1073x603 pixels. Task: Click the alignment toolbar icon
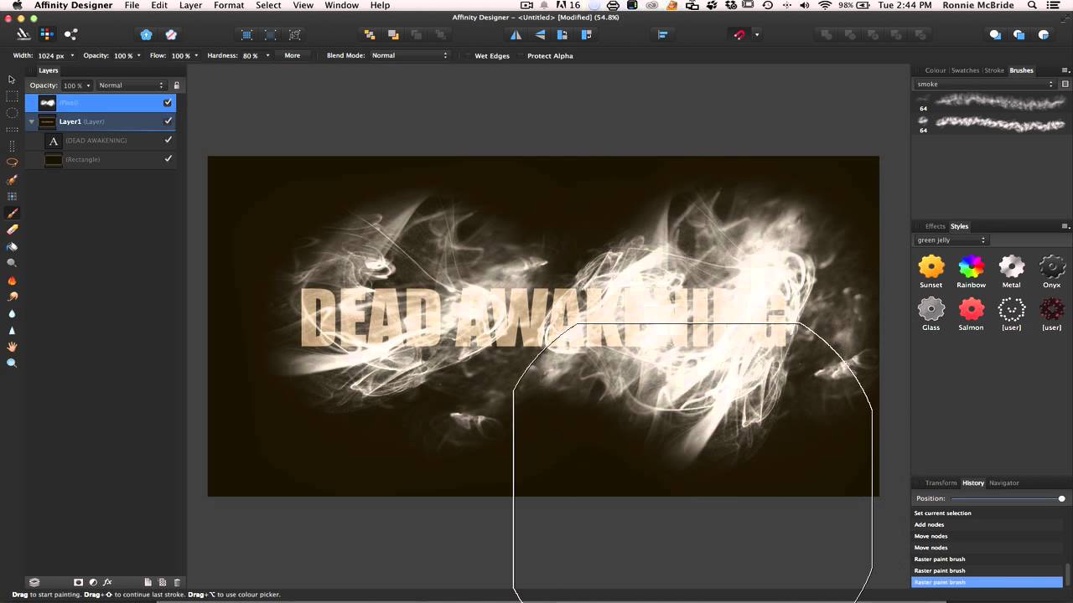pyautogui.click(x=662, y=34)
